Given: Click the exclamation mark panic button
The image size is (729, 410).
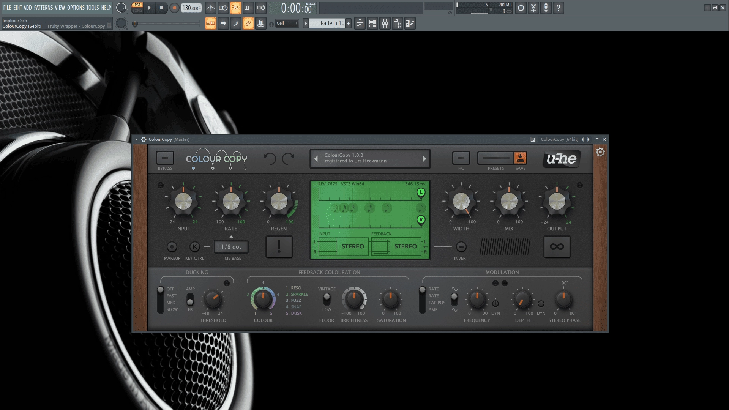Looking at the screenshot, I should (x=279, y=247).
